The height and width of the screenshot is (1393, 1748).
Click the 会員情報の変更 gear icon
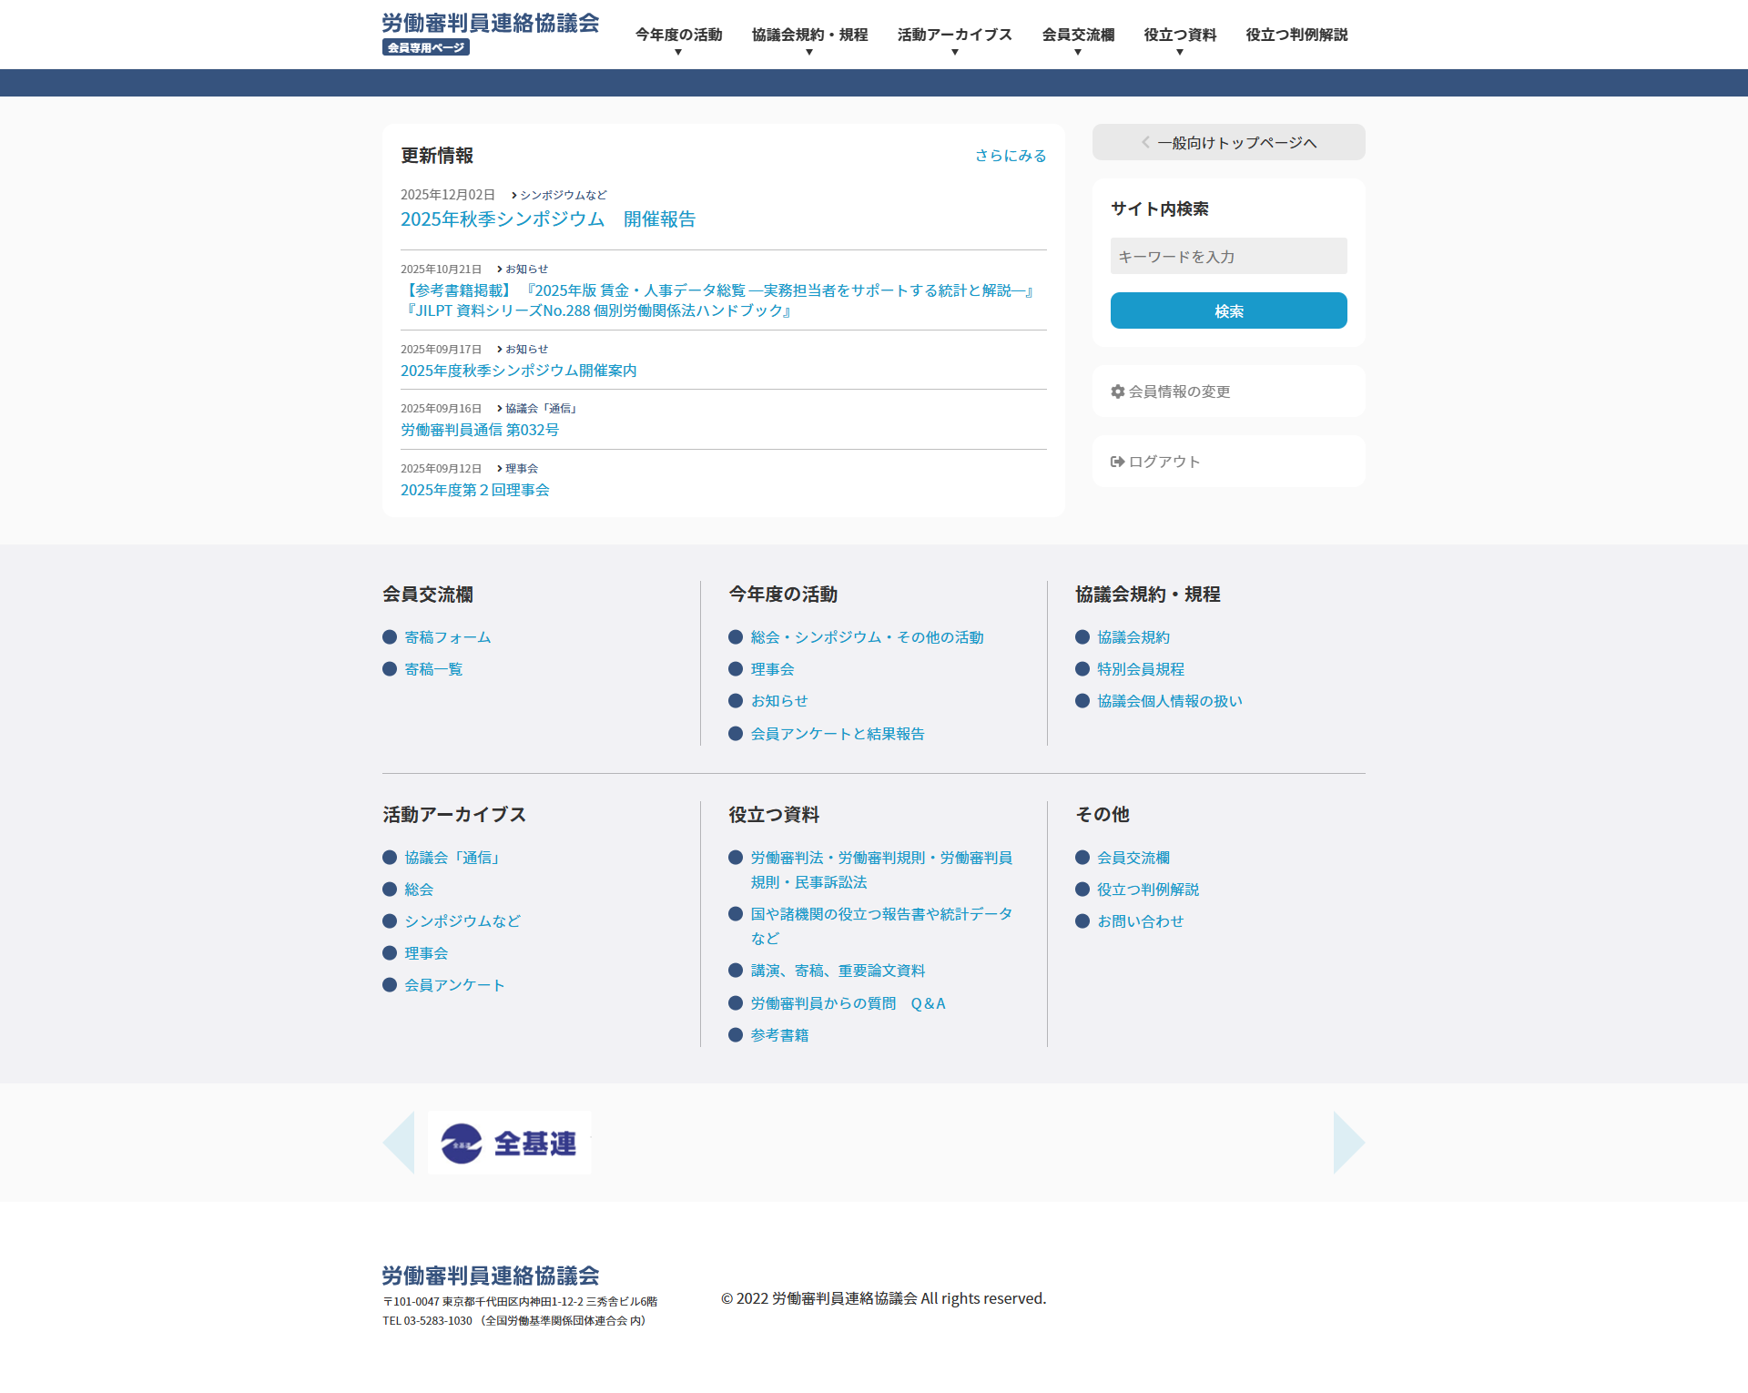(1118, 391)
